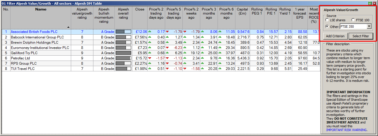The image size is (378, 136).
Task: Sort by Price% 6 months ago header
Action: pos(226,17)
